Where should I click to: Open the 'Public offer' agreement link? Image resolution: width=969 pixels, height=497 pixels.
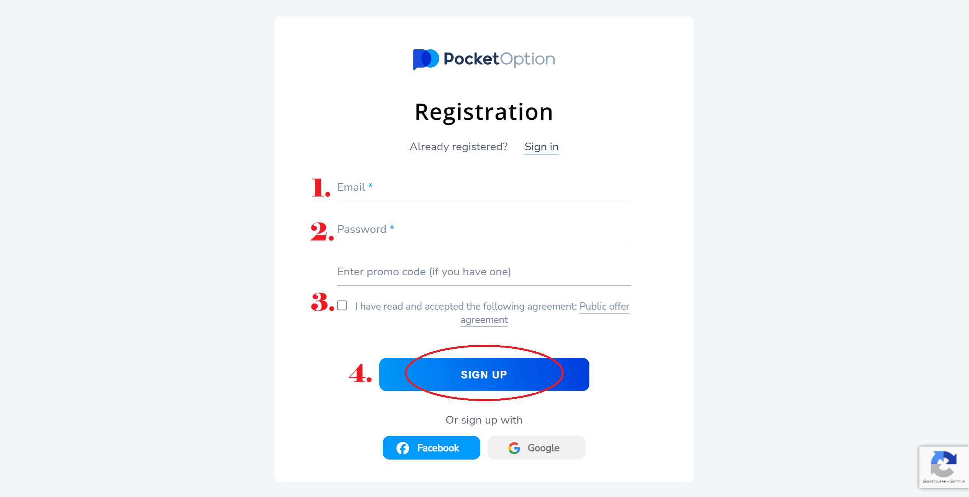coord(604,306)
